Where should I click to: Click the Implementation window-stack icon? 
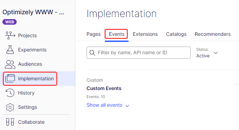click(10, 79)
